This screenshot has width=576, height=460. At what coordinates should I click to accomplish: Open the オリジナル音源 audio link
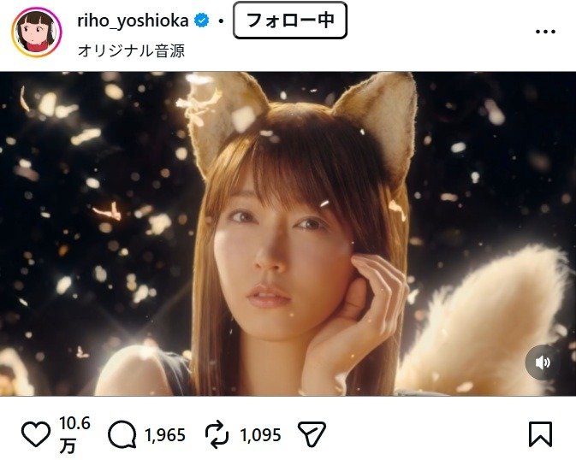click(131, 50)
